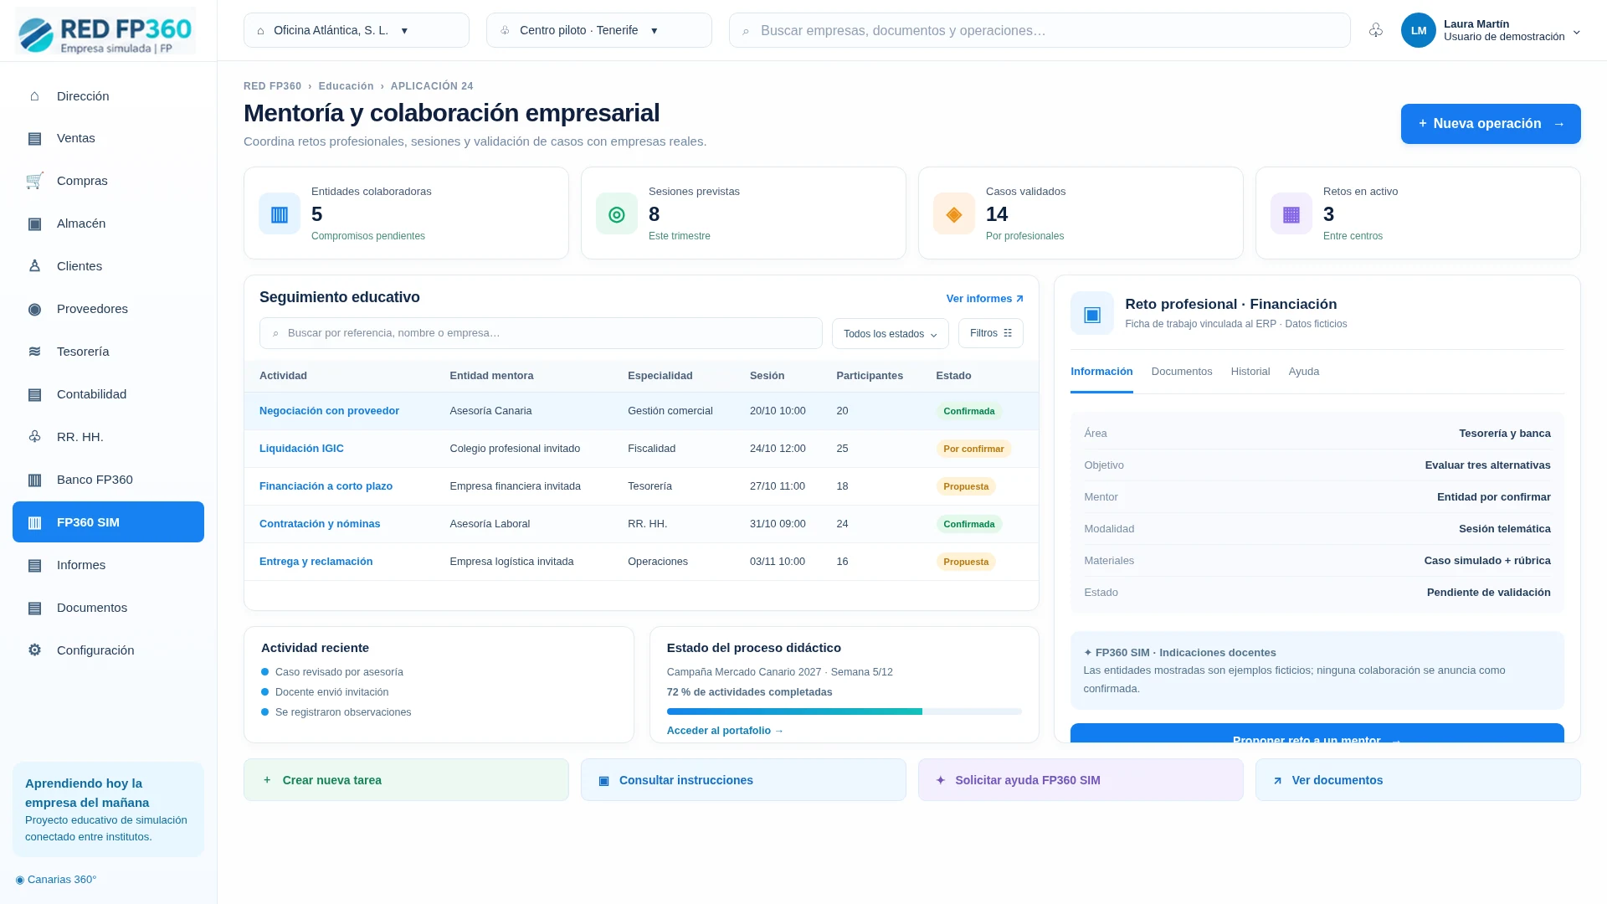Open the Filtros filter button

click(991, 333)
